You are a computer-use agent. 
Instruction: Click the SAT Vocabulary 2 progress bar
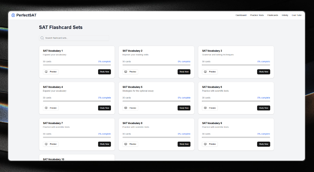point(156,65)
